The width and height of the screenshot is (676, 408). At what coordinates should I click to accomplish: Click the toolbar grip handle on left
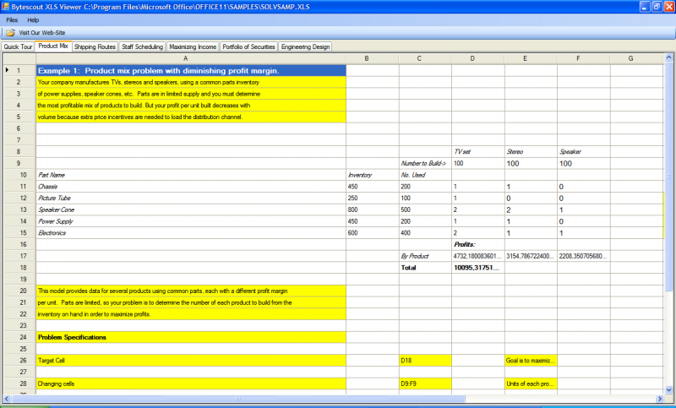[3, 33]
